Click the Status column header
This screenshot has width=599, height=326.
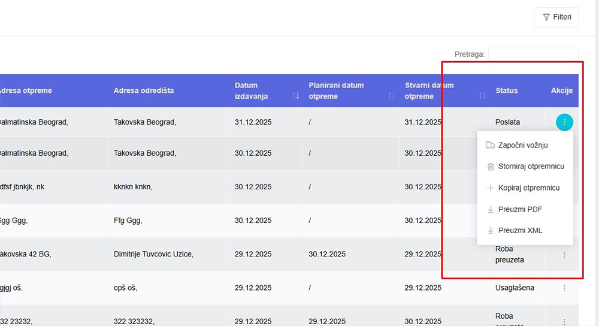[x=506, y=91]
